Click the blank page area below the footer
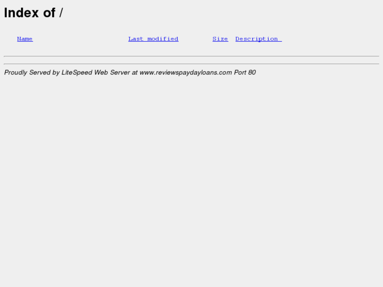383x287 pixels. coord(192,181)
